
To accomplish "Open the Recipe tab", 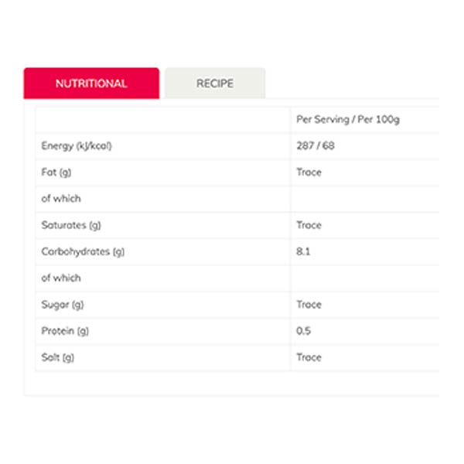I will [x=215, y=84].
